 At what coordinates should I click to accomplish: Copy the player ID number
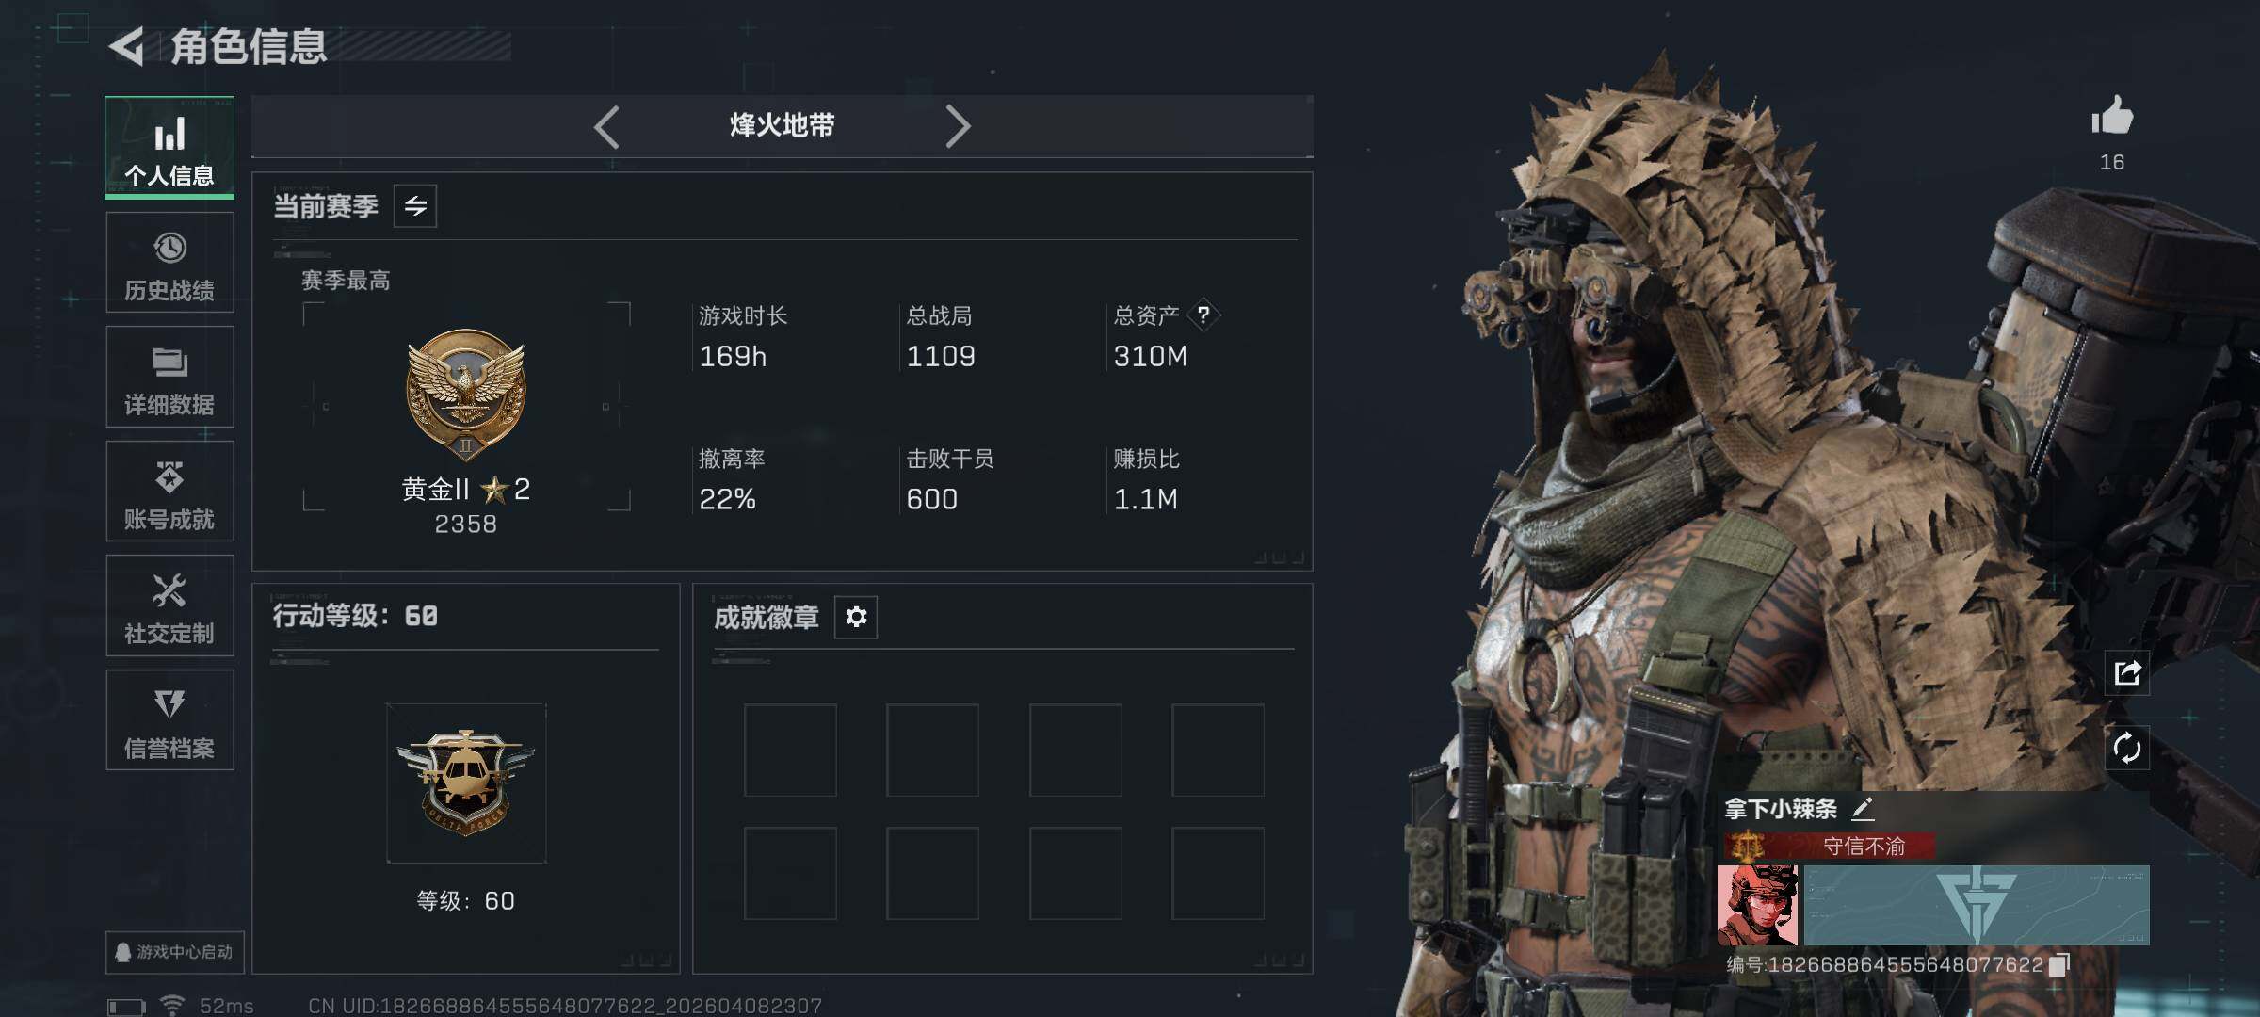2059,964
